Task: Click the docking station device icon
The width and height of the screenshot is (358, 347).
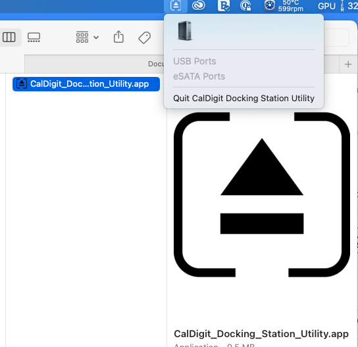Action: [185, 30]
